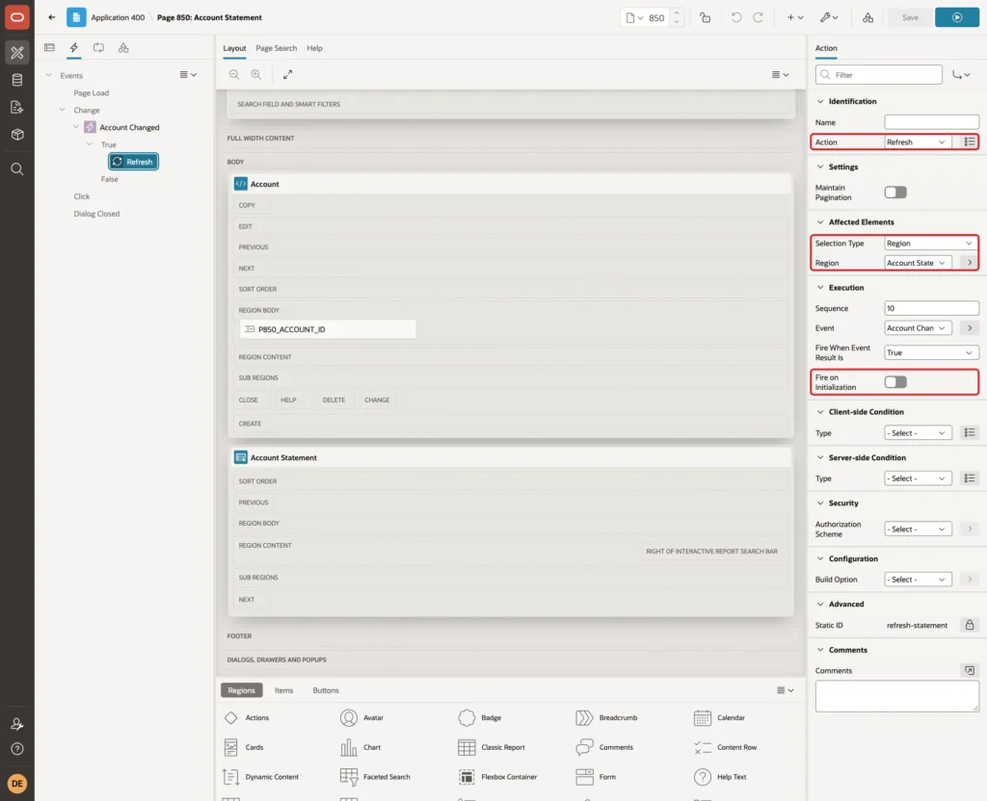Open the Selection Type dropdown
The image size is (987, 801).
coord(931,244)
